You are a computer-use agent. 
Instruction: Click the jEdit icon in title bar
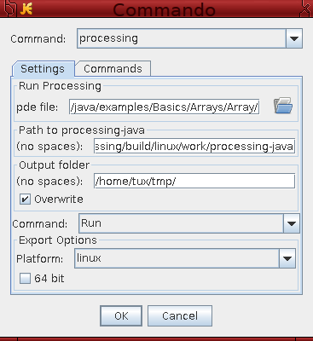click(x=26, y=9)
